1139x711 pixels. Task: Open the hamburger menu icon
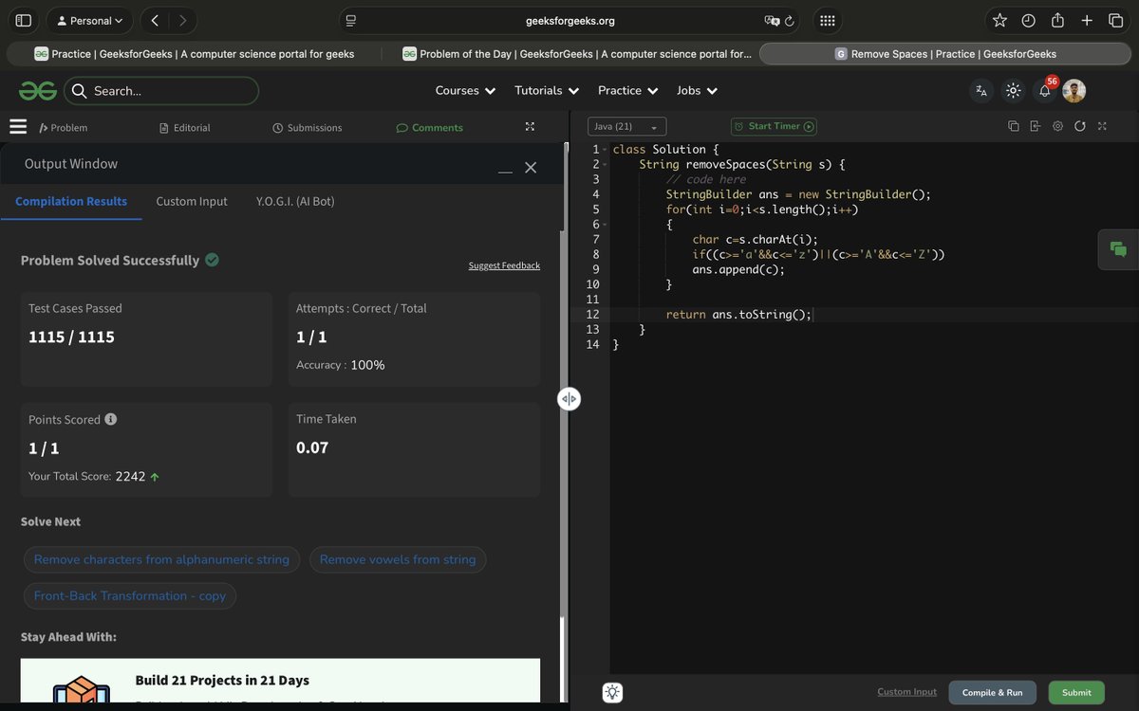[x=17, y=126]
